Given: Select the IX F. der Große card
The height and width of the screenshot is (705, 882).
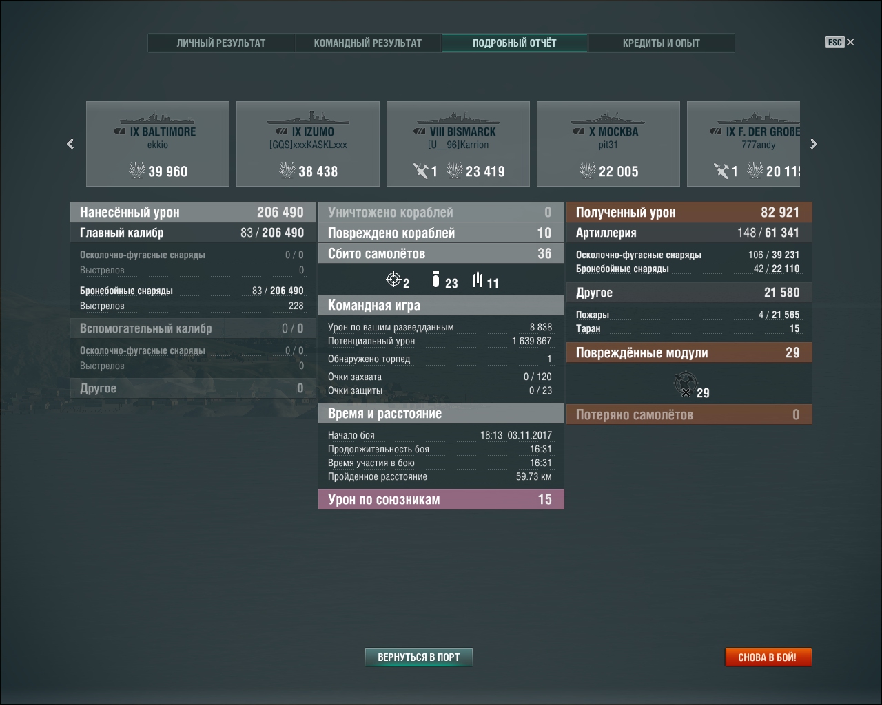Looking at the screenshot, I should tap(743, 144).
